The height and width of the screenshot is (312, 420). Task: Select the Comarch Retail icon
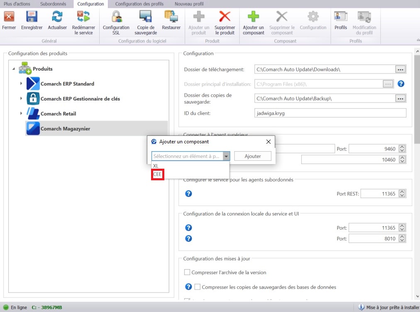point(33,114)
